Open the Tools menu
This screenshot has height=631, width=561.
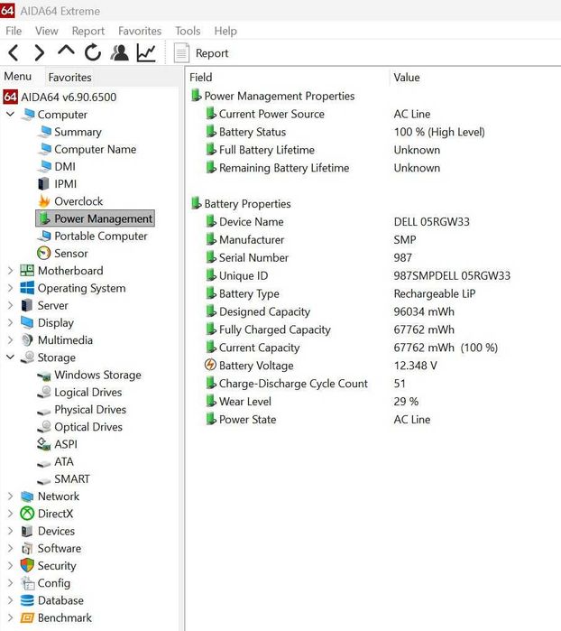click(x=188, y=31)
